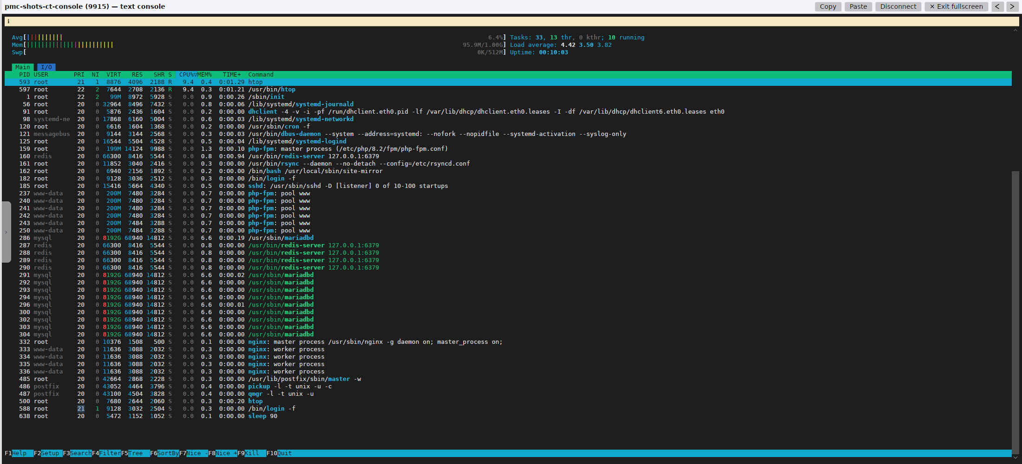
Task: Open F1 Help in htop
Action: 19,453
